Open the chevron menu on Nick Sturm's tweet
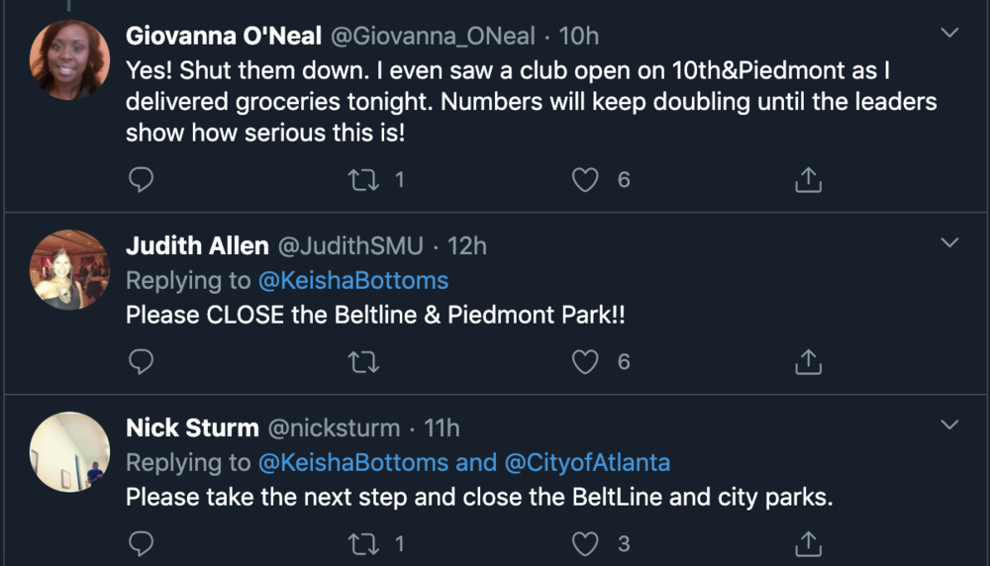 click(x=949, y=424)
